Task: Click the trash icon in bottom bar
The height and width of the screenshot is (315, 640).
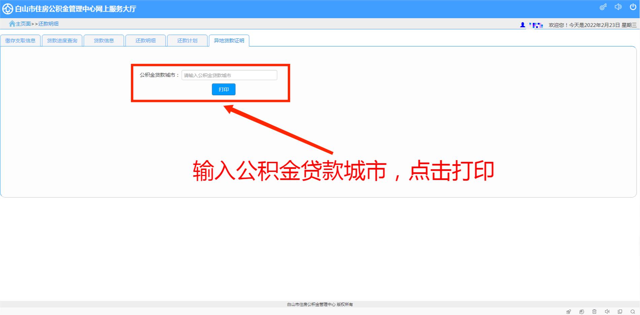Action: pos(594,312)
